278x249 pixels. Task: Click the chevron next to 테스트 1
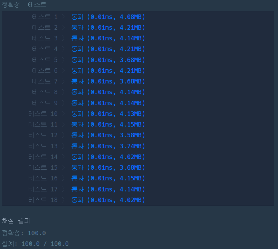63,17
